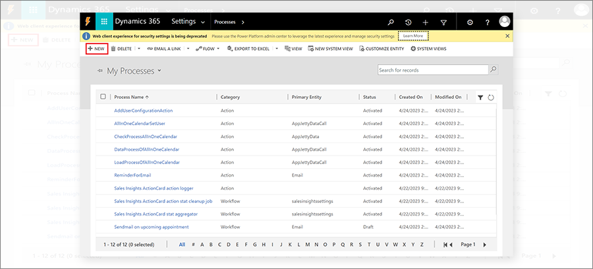Screen dimensions: 593x269
Task: Sort by Modified On column header
Action: pos(448,97)
